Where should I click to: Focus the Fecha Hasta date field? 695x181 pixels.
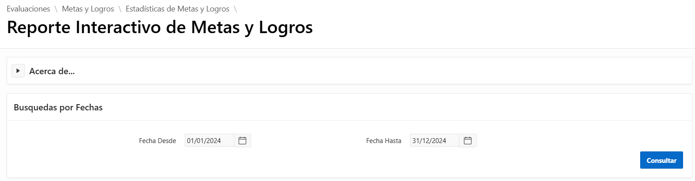[435, 140]
